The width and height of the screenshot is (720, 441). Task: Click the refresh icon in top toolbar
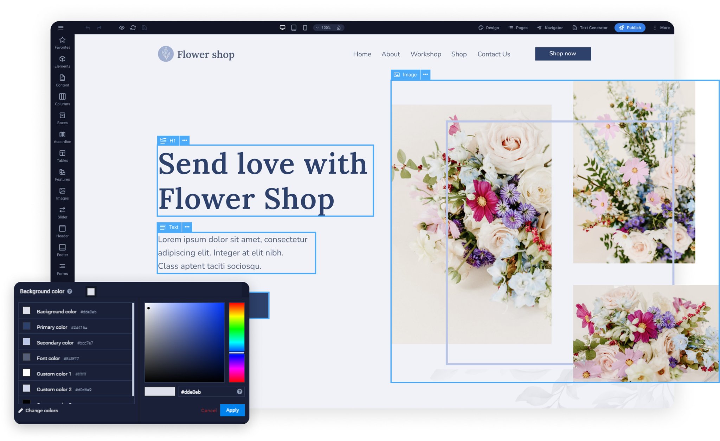pyautogui.click(x=133, y=28)
